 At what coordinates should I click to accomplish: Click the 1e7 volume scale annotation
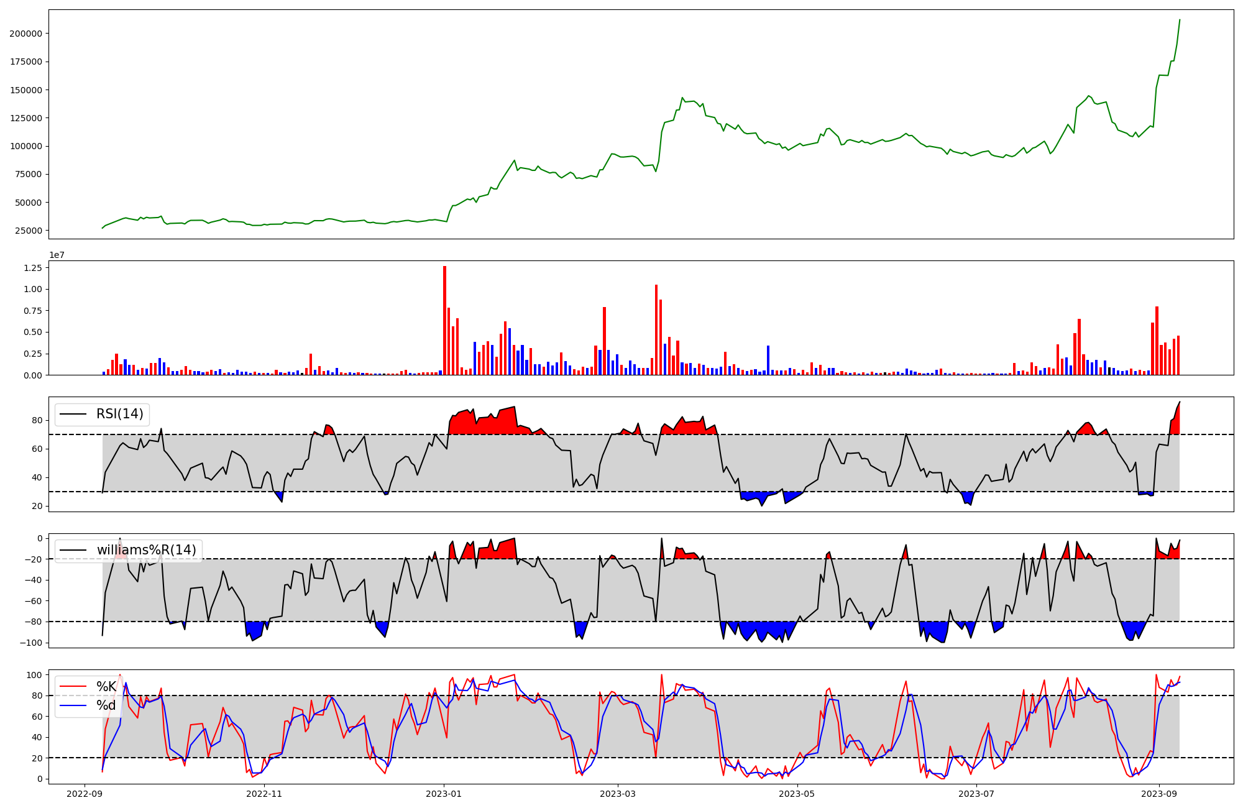pos(57,255)
